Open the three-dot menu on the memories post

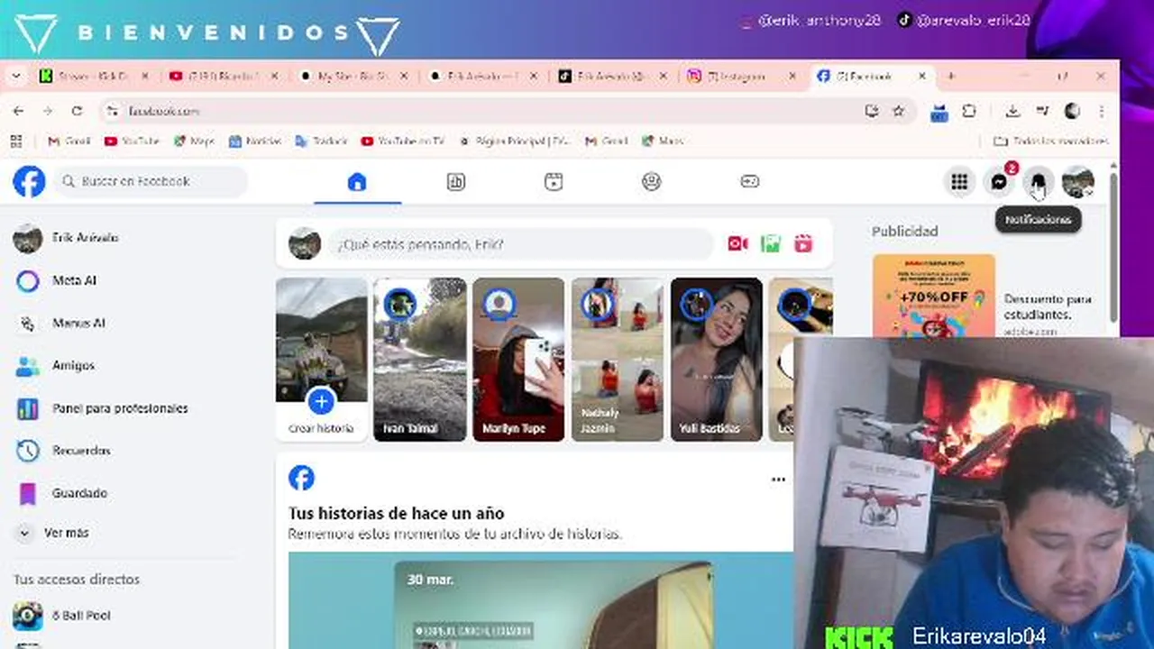[778, 480]
